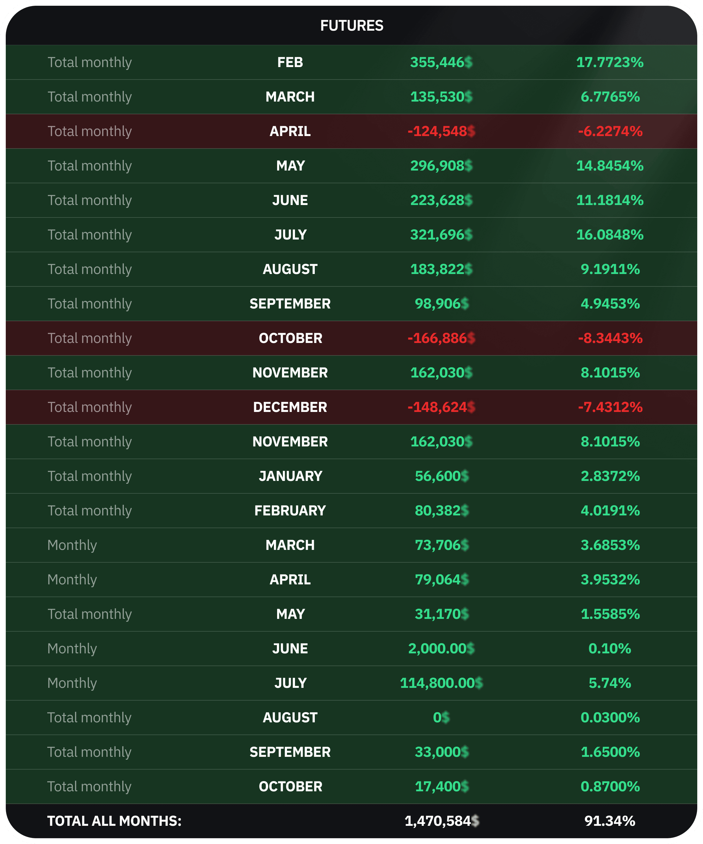Image resolution: width=703 pixels, height=844 pixels.
Task: Click the DECEMBER month label
Action: [x=290, y=407]
